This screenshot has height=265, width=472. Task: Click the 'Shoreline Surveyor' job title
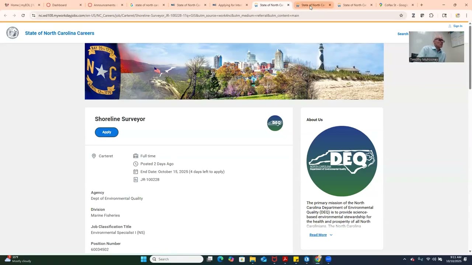coord(120,119)
